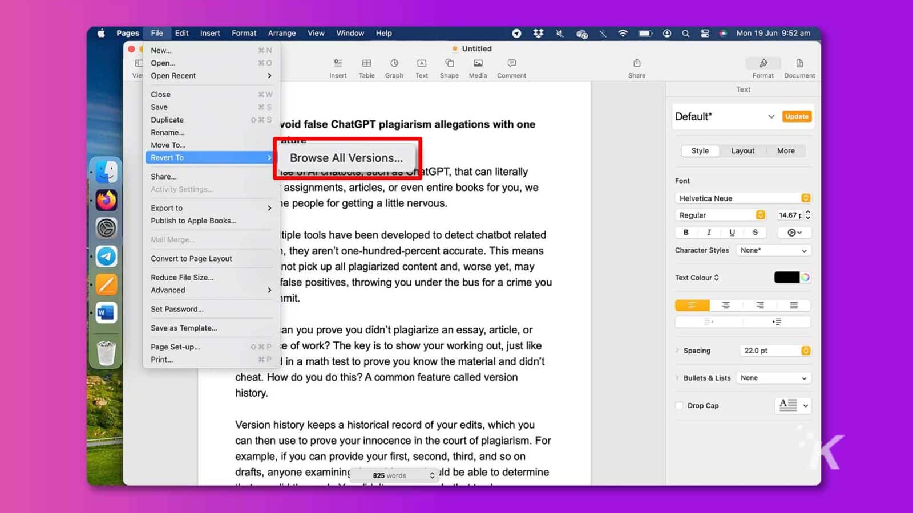Open the 825 words counter popup
Image resolution: width=913 pixels, height=513 pixels.
click(394, 475)
